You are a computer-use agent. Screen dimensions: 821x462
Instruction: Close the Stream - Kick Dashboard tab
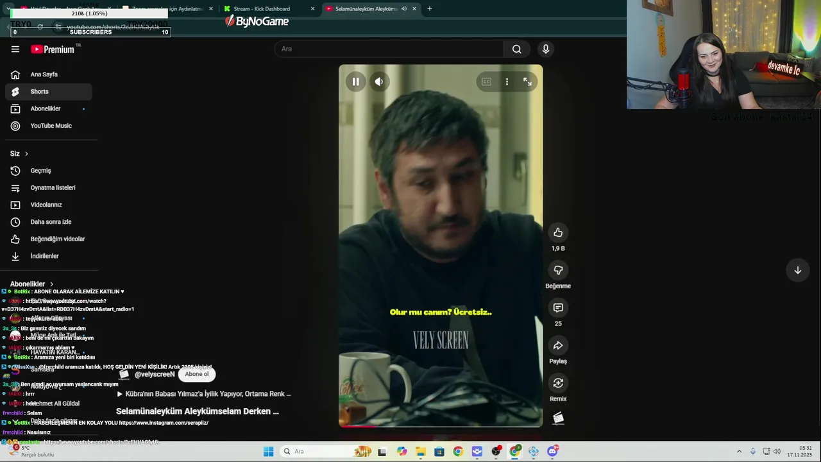tap(312, 9)
